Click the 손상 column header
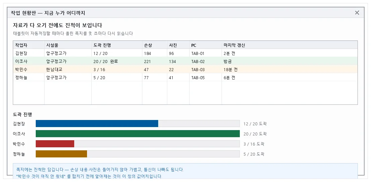 click(x=154, y=45)
